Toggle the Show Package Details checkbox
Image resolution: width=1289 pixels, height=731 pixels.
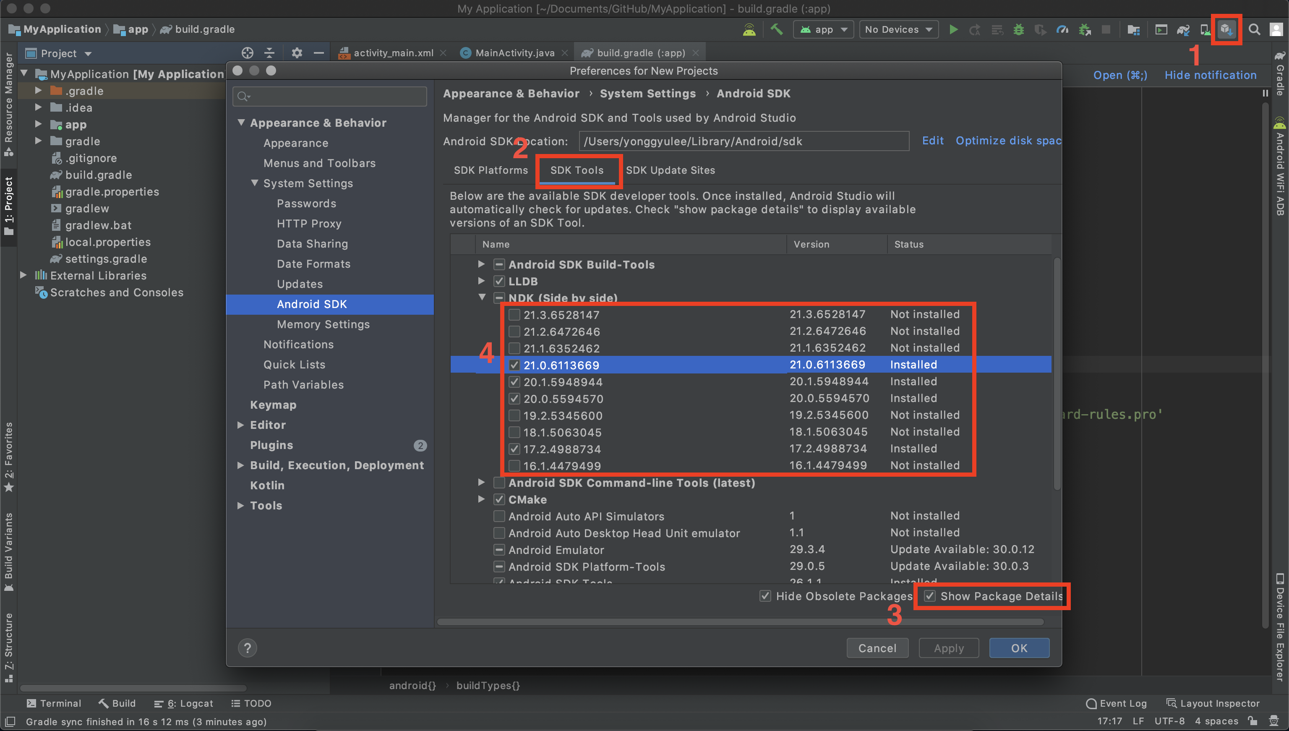tap(929, 596)
